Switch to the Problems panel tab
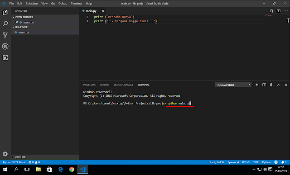The height and width of the screenshot is (175, 290). pyautogui.click(x=89, y=85)
